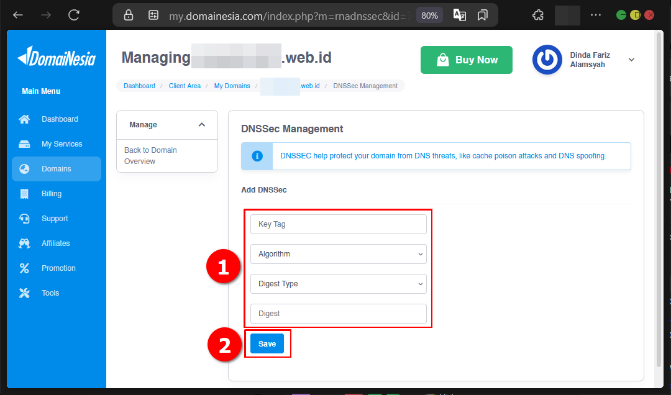Screen dimensions: 671x395
Task: Click DNSSec Management breadcrumb text
Action: point(365,86)
